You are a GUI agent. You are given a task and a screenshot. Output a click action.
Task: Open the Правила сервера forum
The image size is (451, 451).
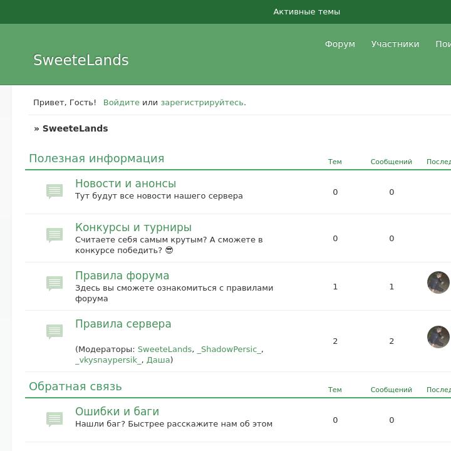(123, 324)
